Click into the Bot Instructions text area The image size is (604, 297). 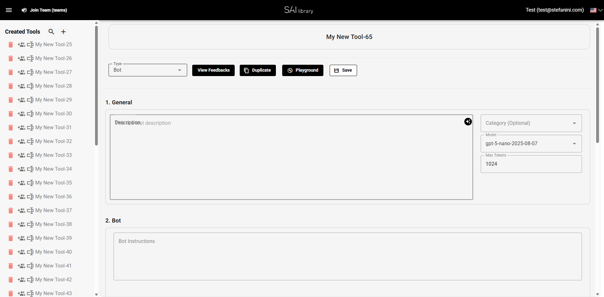tap(347, 256)
